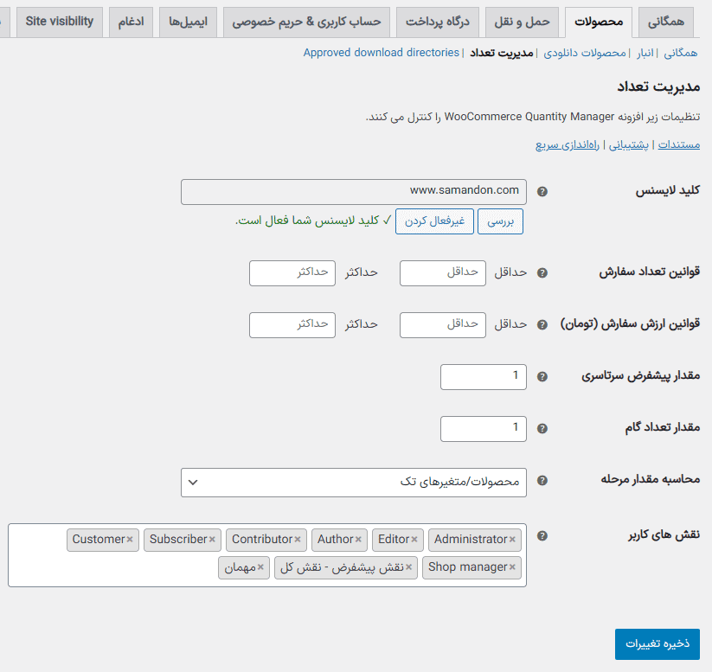Click حداکثر field for order quantity rules
This screenshot has height=672, width=712.
tap(292, 273)
